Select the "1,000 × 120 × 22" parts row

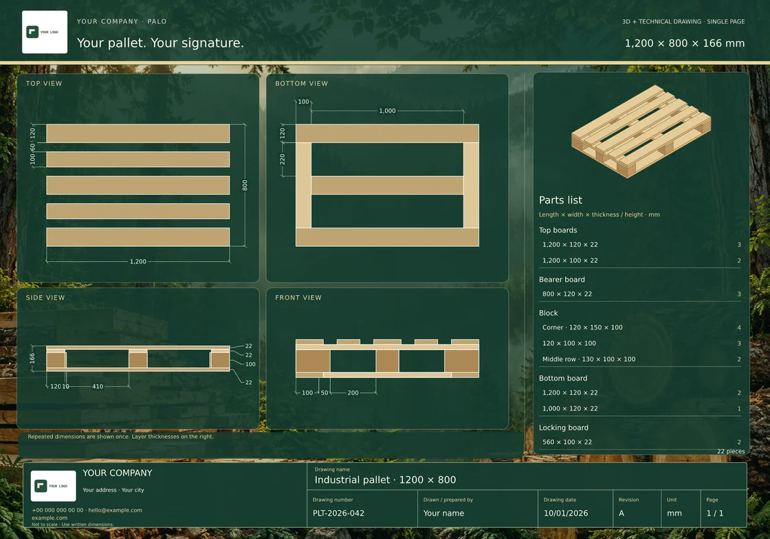click(x=641, y=408)
